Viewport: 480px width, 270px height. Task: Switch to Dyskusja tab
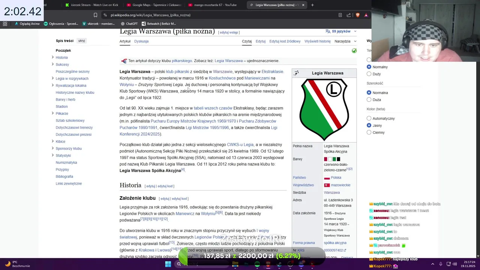click(141, 41)
